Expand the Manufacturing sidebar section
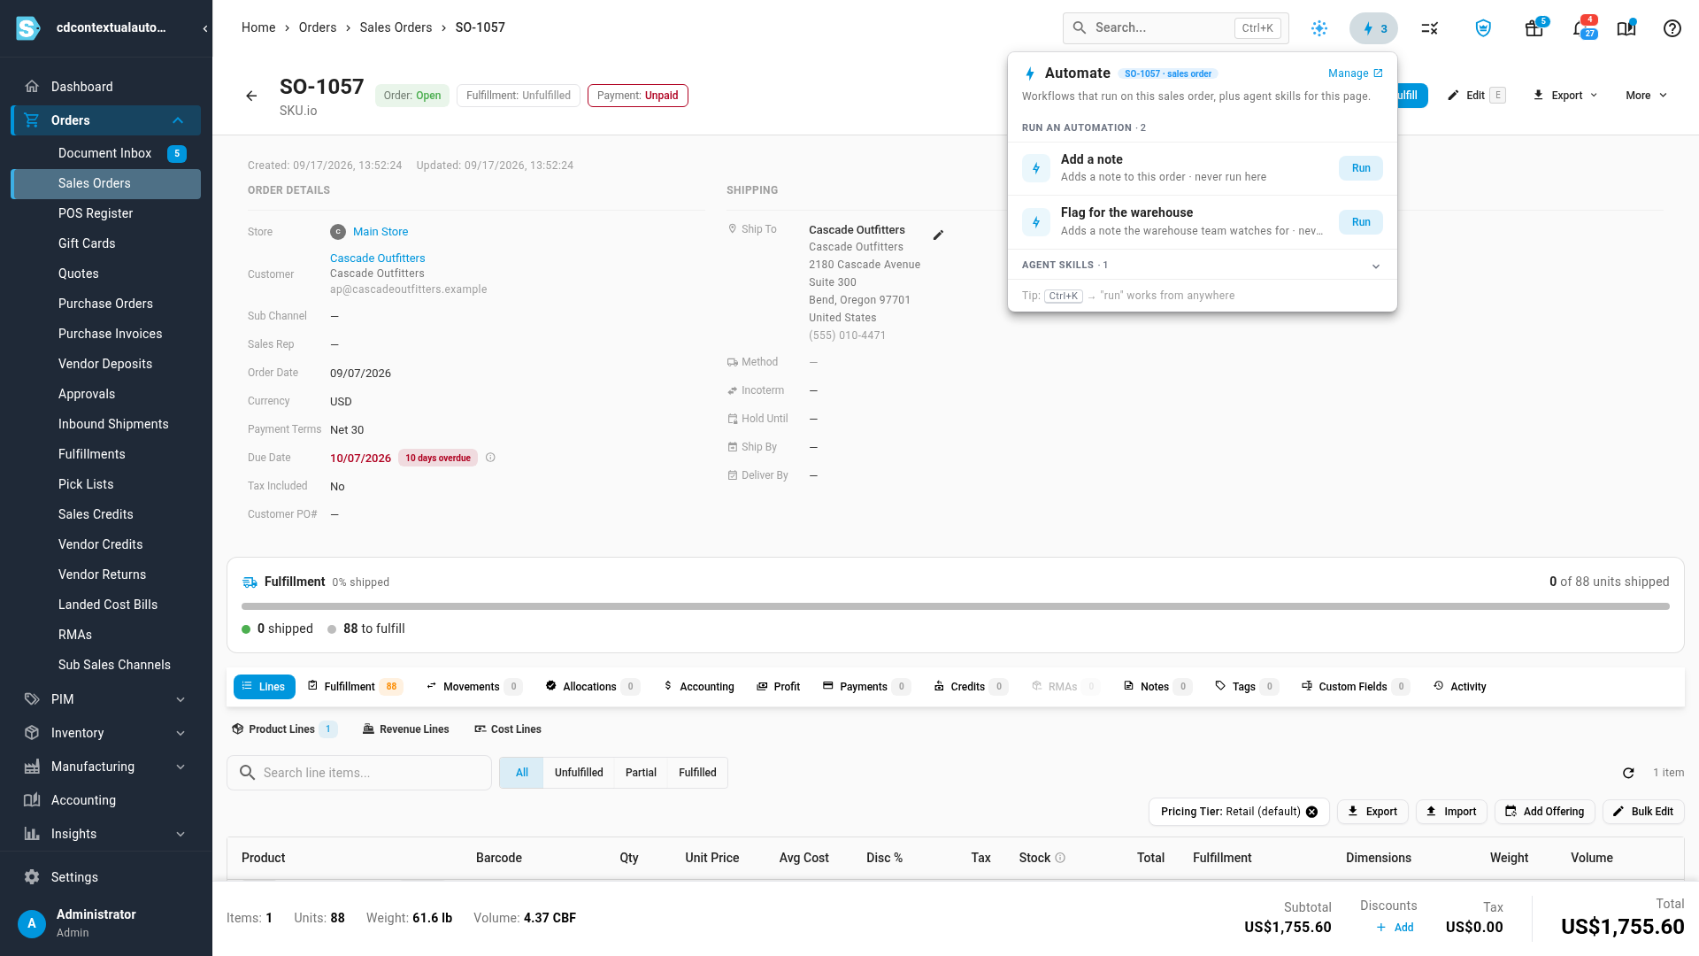This screenshot has width=1699, height=956. (x=181, y=767)
